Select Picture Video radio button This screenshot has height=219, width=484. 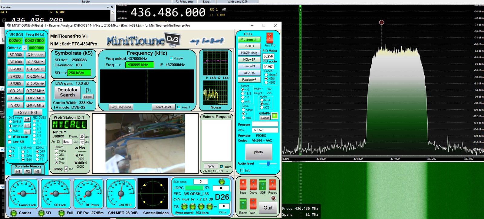tap(57, 151)
